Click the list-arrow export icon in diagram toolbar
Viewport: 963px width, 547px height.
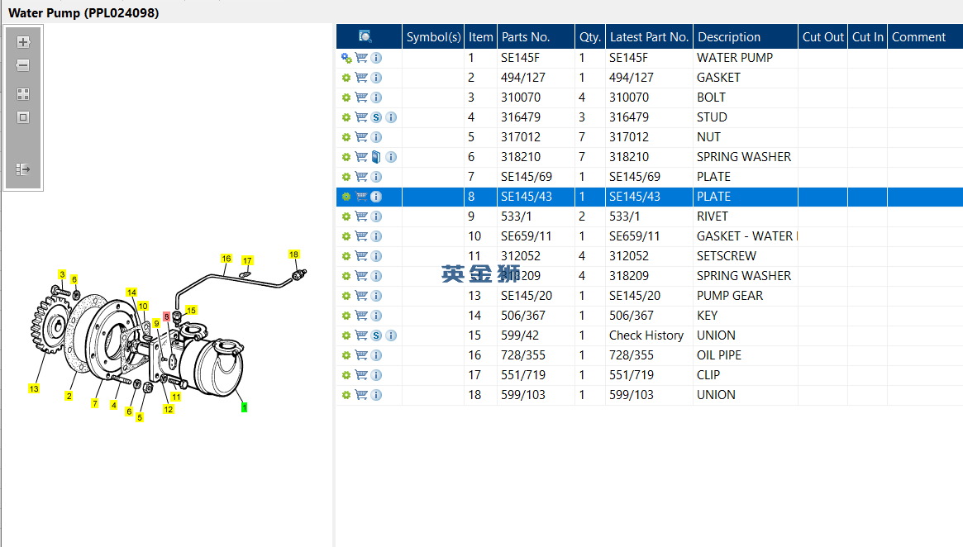click(x=22, y=169)
